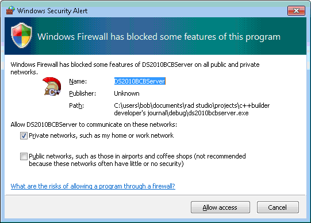Click the Windows security shield icon
311x223 pixels.
click(21, 35)
